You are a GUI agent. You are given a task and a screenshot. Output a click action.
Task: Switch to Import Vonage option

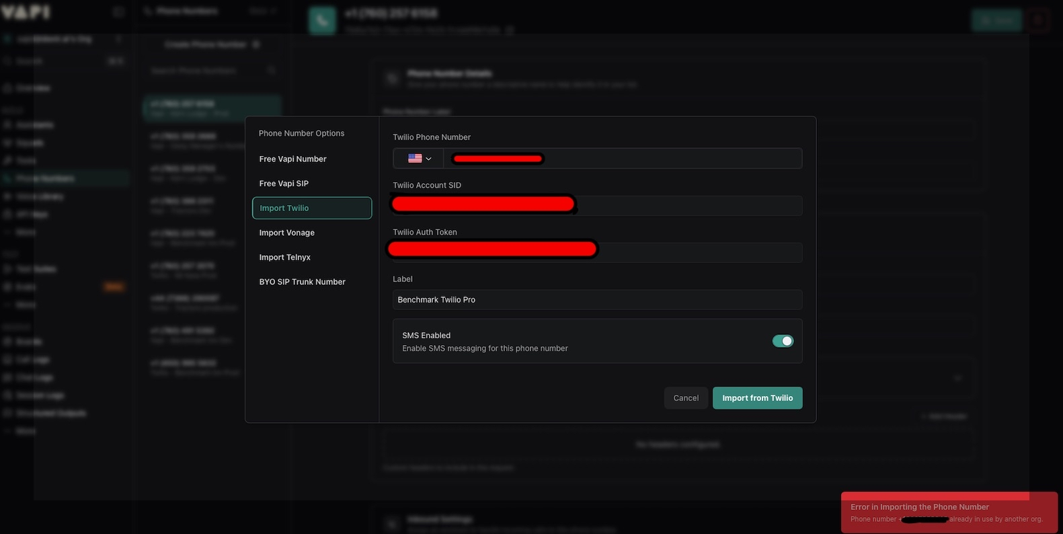tap(312, 233)
